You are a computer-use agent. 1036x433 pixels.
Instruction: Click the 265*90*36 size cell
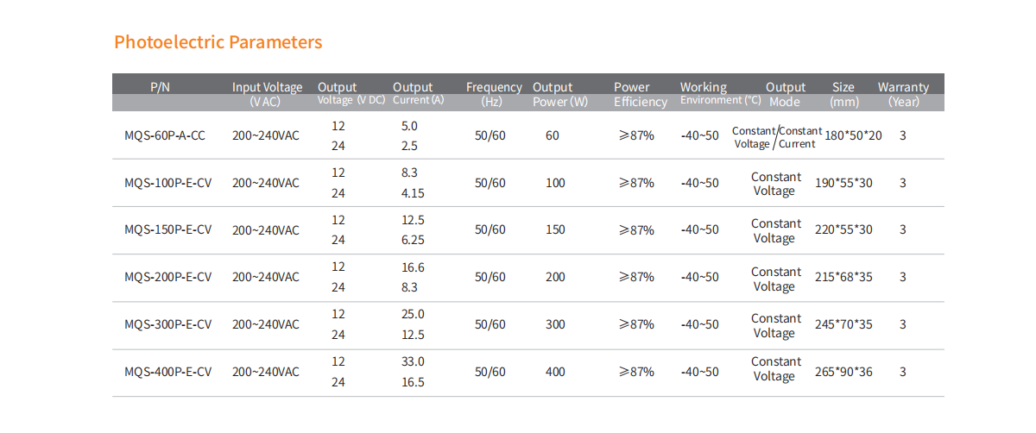click(x=843, y=372)
